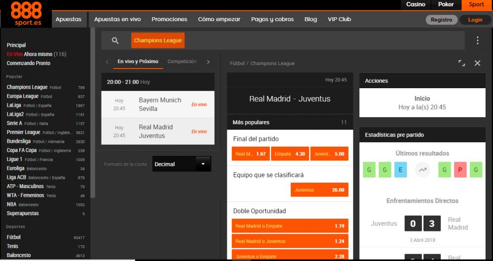This screenshot has width=493, height=261.
Task: Open the Blog link
Action: 311,19
